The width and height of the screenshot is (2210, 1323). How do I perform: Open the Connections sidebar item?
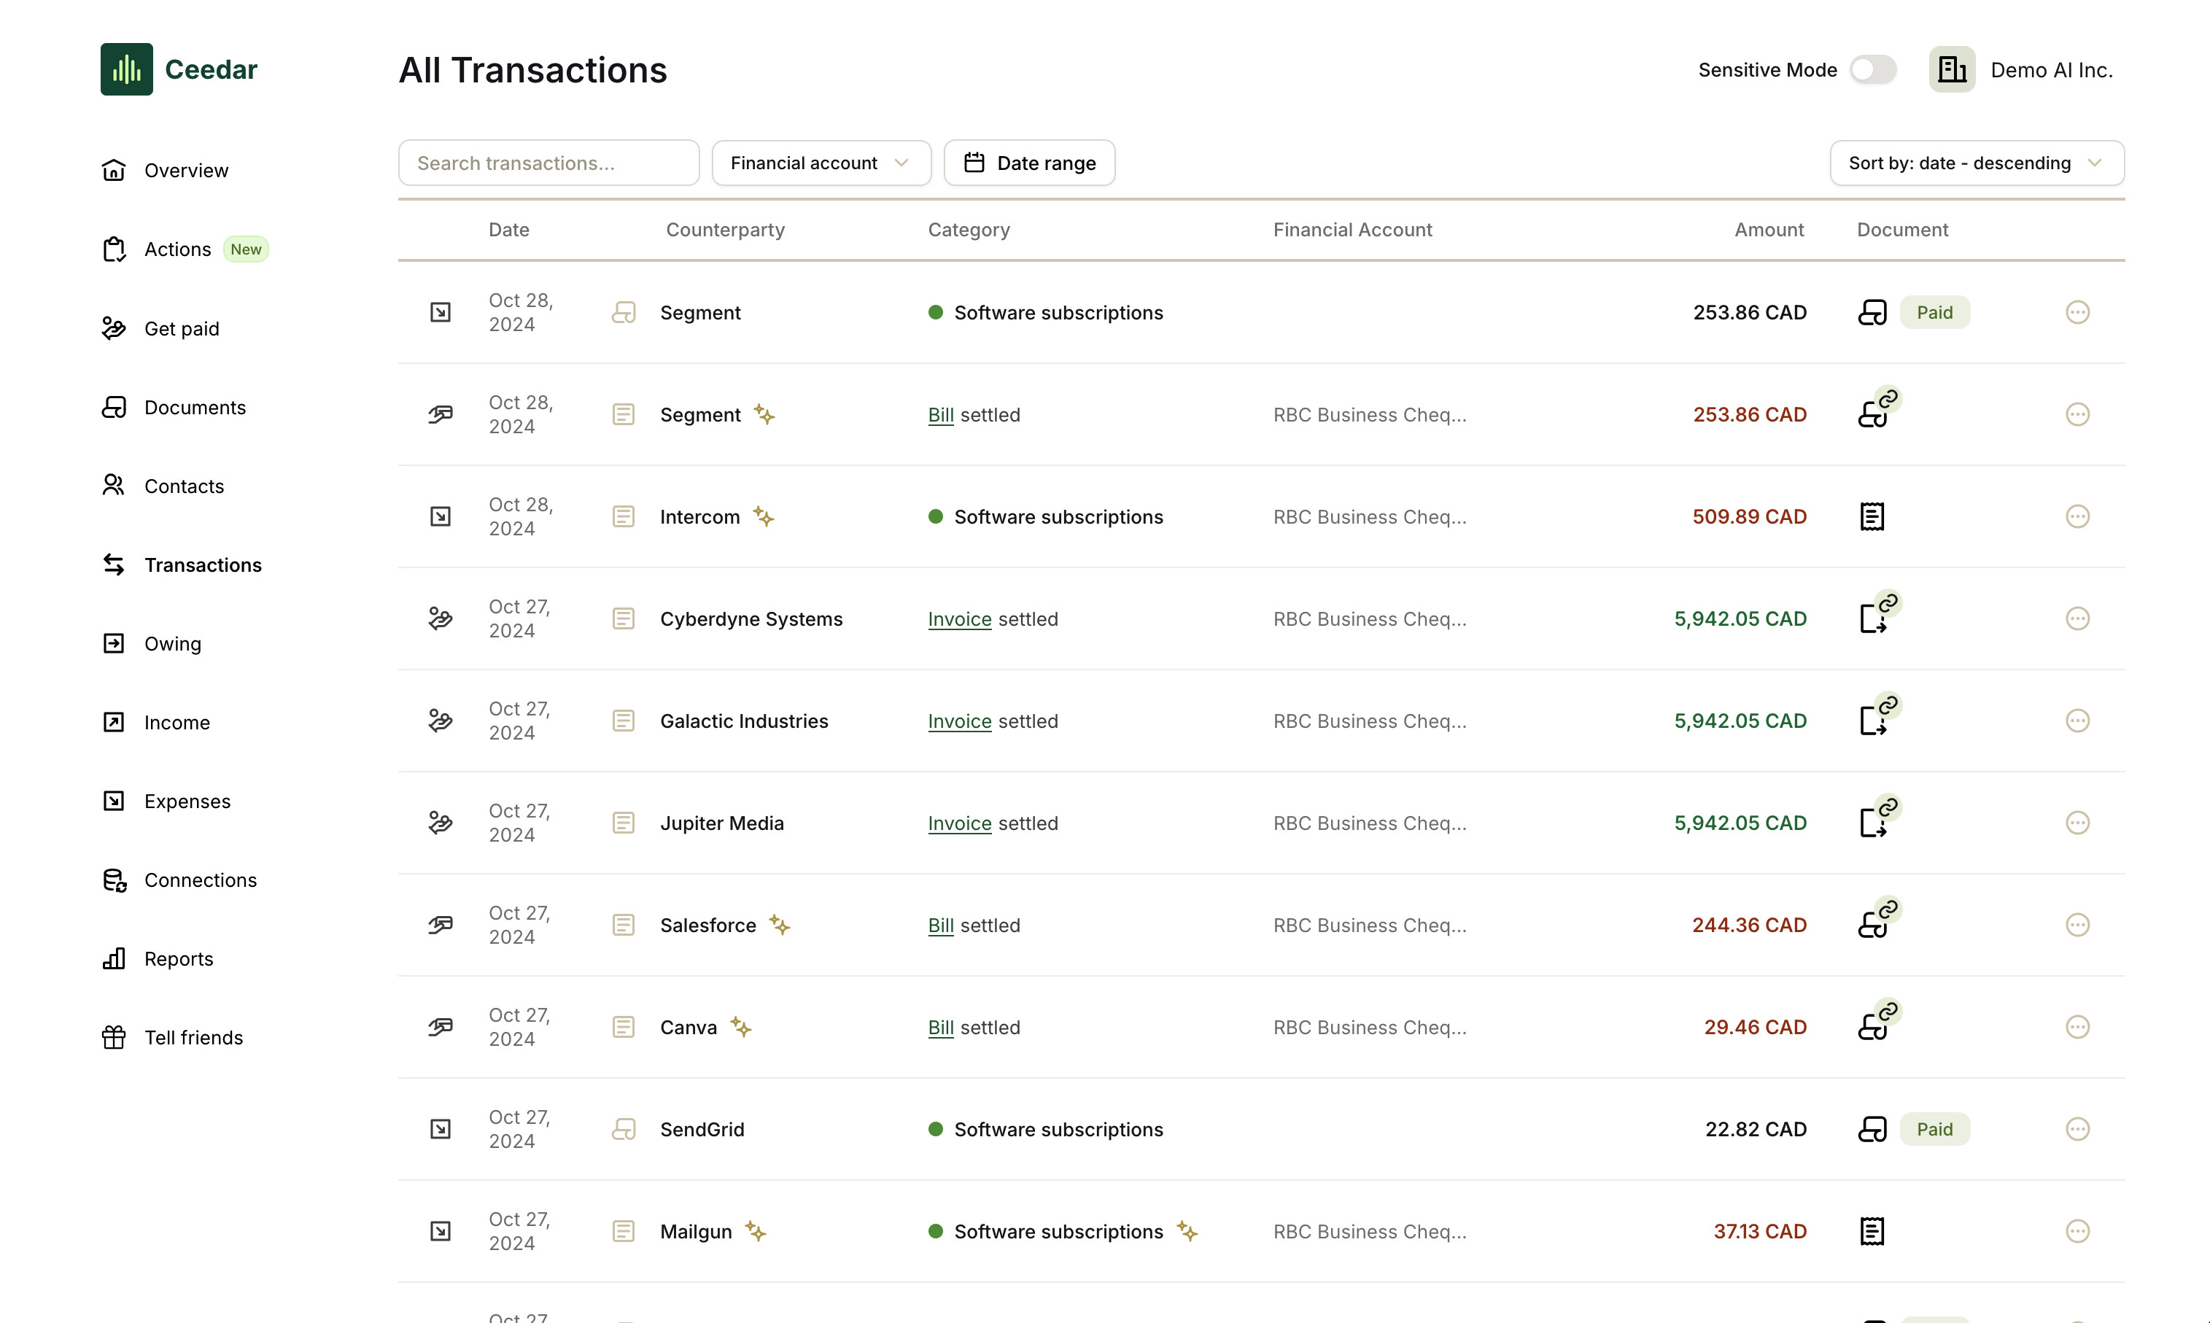[200, 880]
